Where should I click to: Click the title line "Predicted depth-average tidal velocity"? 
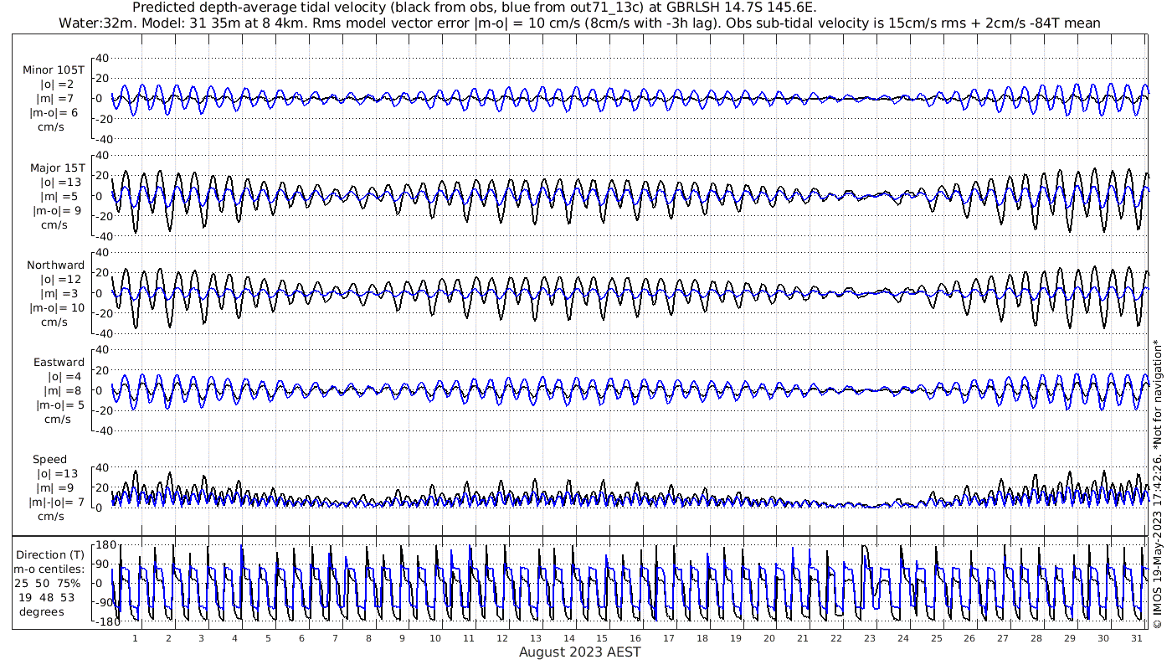(x=475, y=8)
